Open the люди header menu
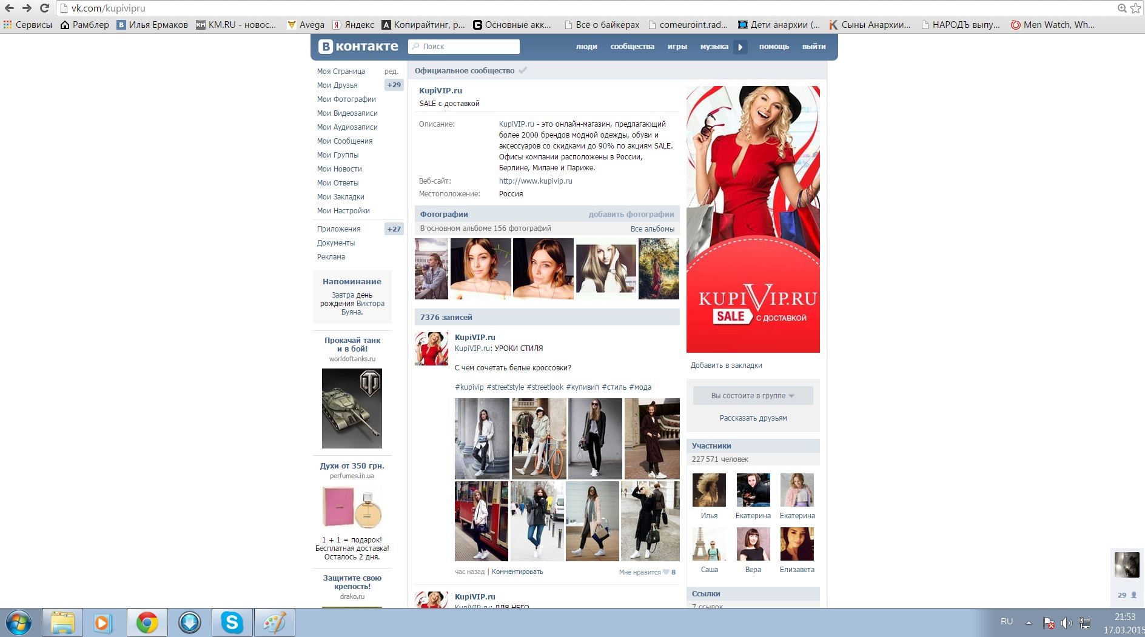The image size is (1145, 637). click(586, 47)
